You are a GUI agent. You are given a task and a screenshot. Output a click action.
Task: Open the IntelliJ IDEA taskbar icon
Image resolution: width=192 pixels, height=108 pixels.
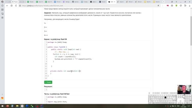point(42,106)
